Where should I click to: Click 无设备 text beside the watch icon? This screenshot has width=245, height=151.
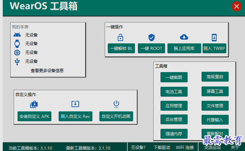(x=31, y=43)
